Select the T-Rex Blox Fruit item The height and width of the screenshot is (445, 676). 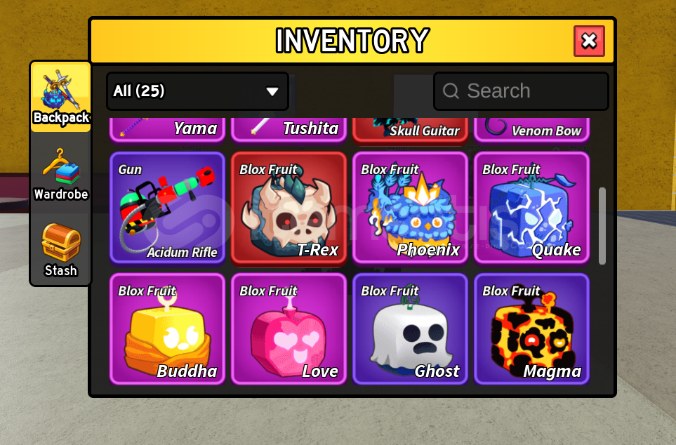[x=289, y=208]
